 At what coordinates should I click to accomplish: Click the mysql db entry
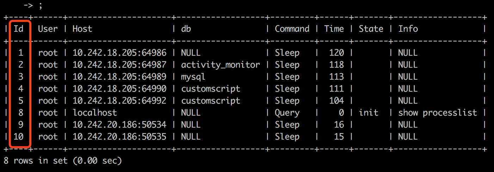pyautogui.click(x=193, y=77)
